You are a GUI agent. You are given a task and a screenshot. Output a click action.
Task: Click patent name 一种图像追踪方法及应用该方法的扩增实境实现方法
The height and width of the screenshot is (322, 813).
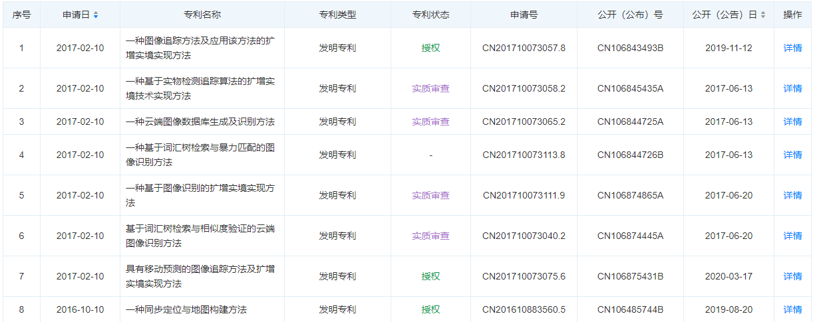click(x=200, y=48)
